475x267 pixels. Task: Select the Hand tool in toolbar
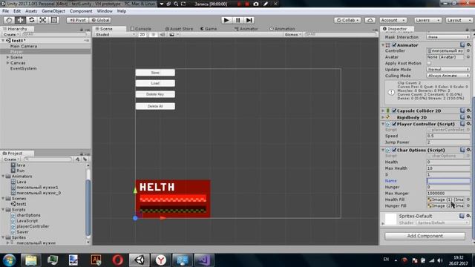(x=9, y=20)
